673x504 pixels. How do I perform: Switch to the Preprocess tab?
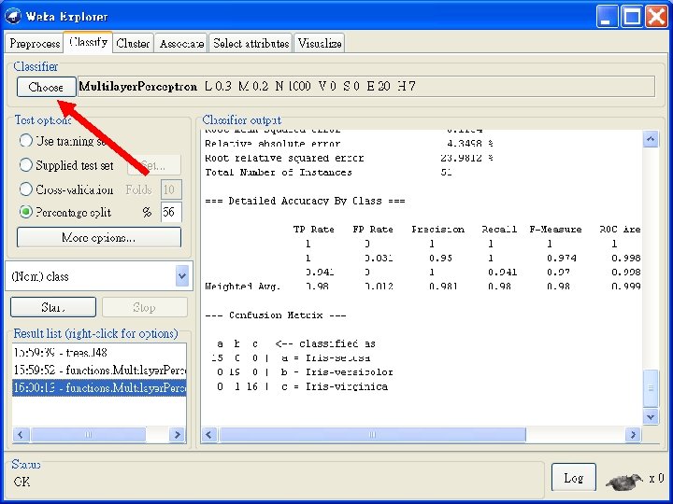coord(35,43)
